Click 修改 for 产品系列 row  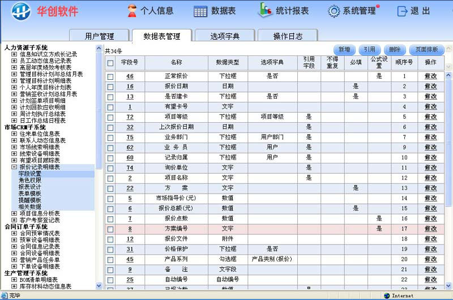(431, 259)
